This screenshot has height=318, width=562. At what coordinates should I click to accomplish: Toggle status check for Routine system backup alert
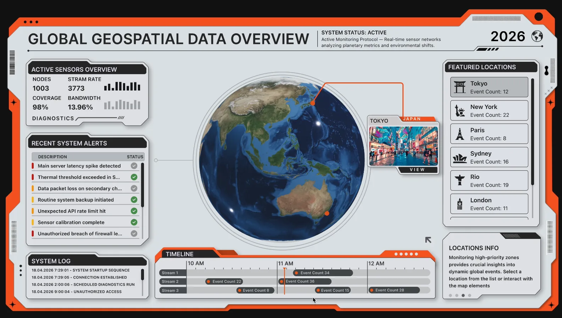(x=134, y=200)
